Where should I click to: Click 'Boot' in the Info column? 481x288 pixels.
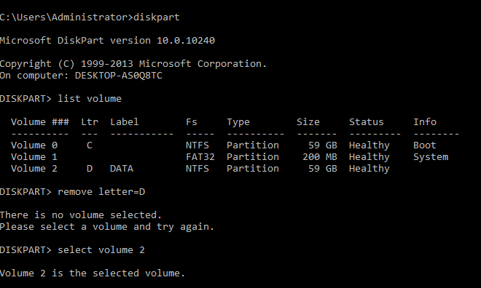click(x=425, y=145)
